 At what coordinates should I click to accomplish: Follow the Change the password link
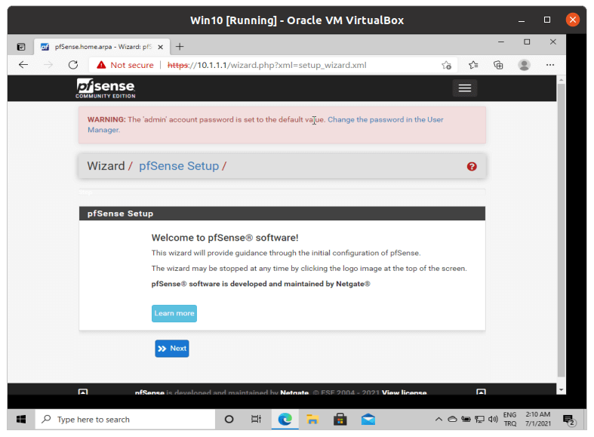385,120
